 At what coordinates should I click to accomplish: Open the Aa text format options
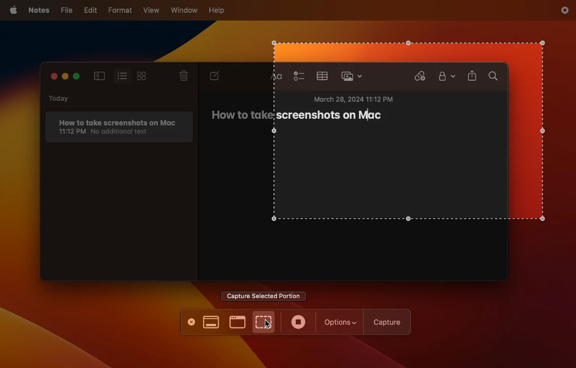(276, 76)
